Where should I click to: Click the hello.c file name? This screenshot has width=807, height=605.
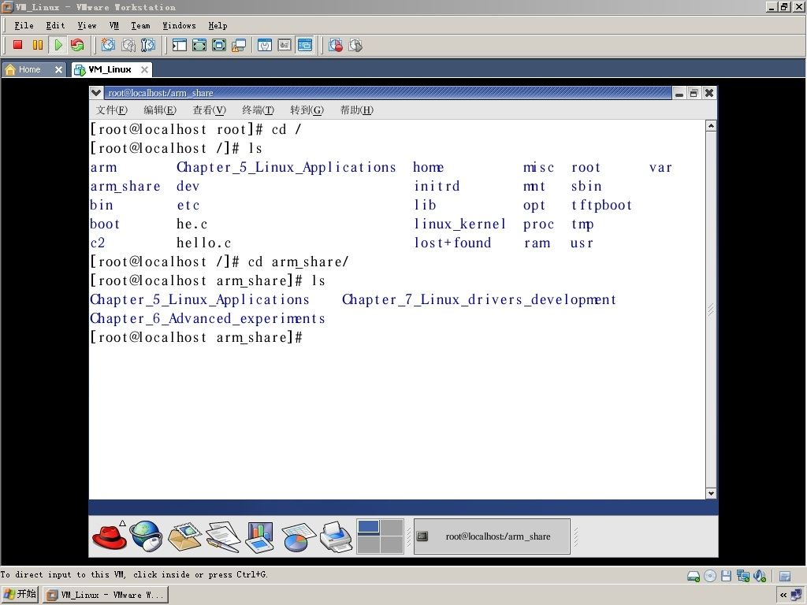204,243
